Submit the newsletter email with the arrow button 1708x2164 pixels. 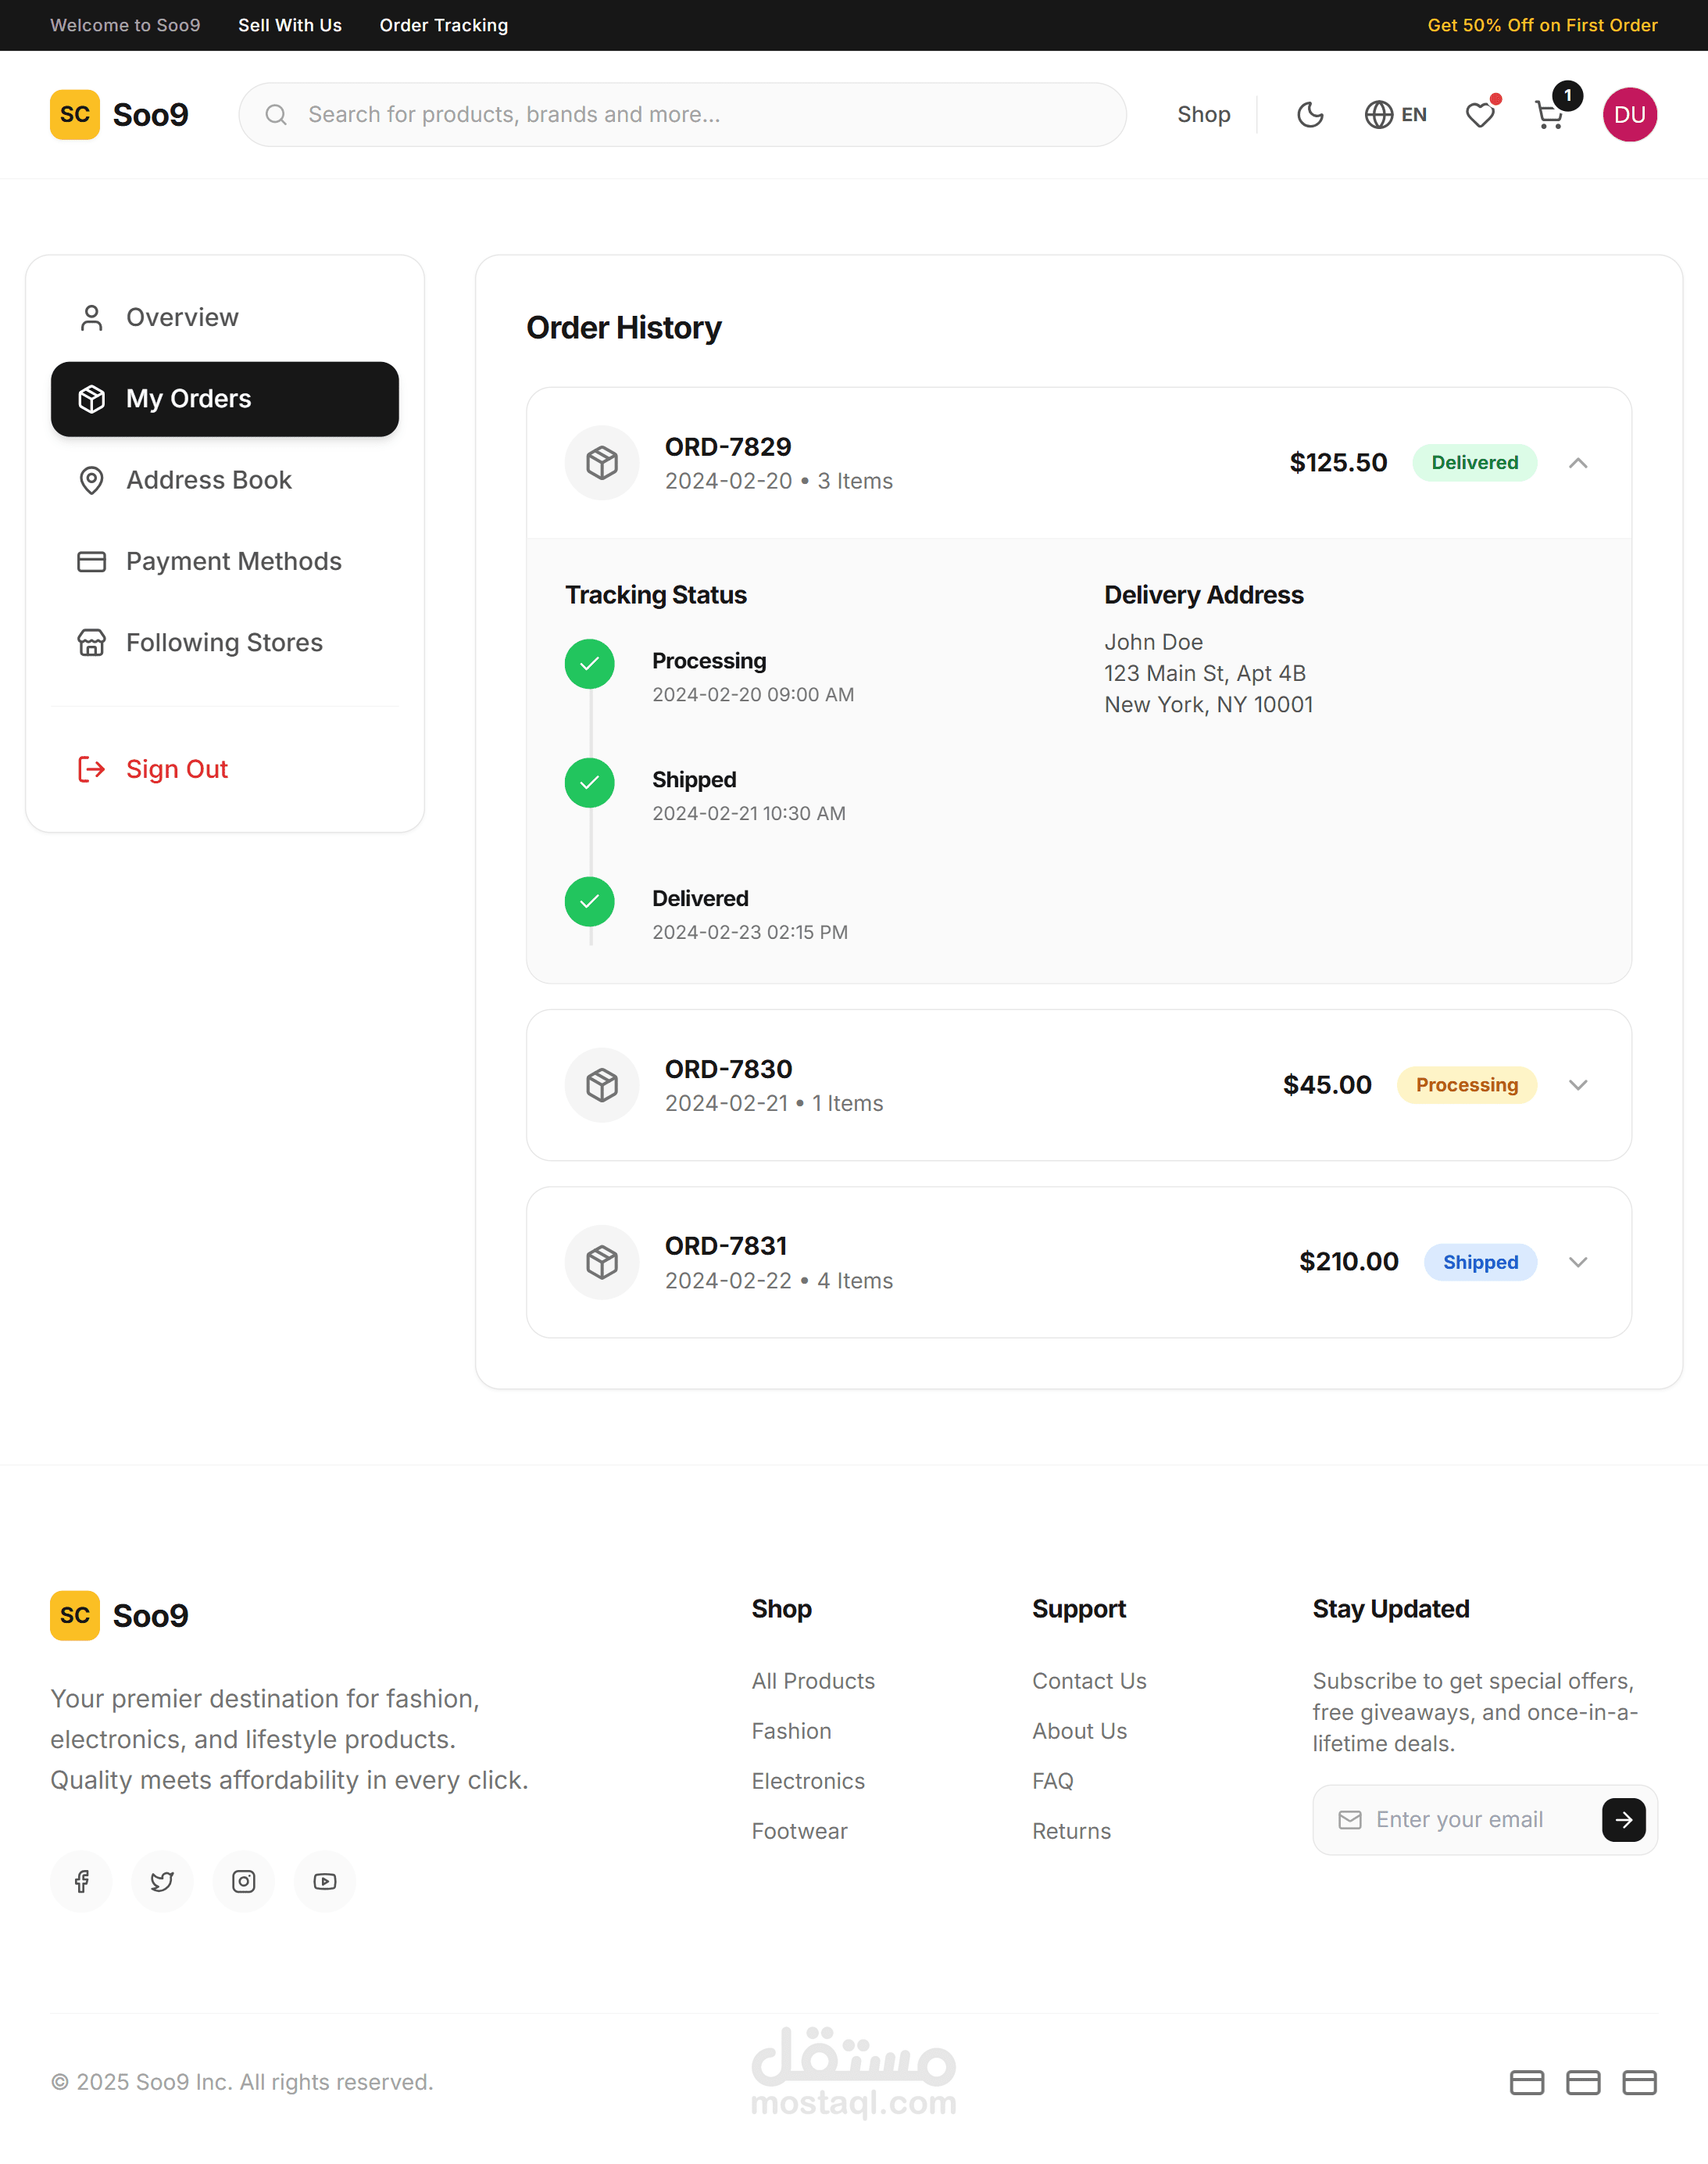[x=1623, y=1820]
